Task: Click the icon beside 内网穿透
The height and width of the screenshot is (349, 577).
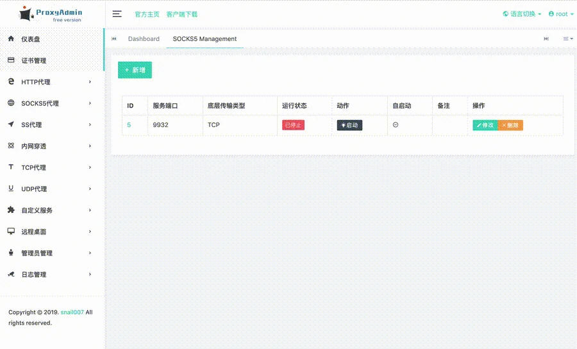Action: click(11, 146)
